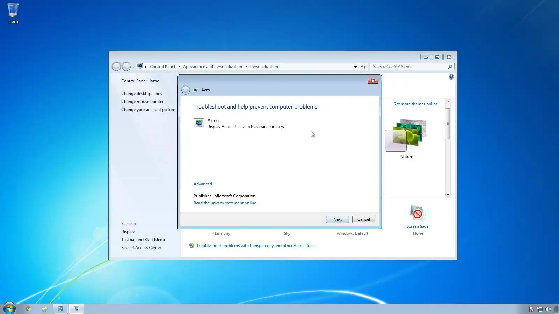Click the Personalization breadcrumb

[x=264, y=67]
